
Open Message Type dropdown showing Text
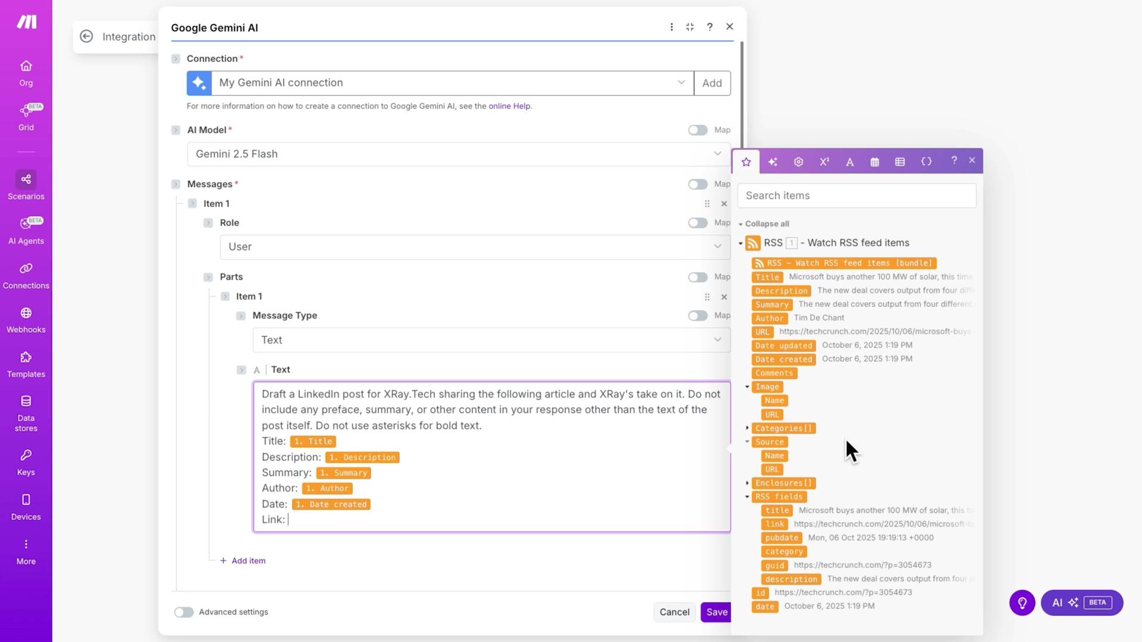(491, 340)
